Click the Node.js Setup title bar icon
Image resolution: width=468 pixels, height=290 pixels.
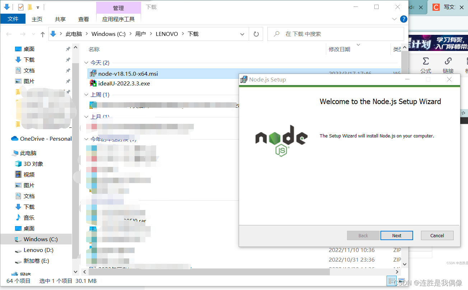click(244, 79)
